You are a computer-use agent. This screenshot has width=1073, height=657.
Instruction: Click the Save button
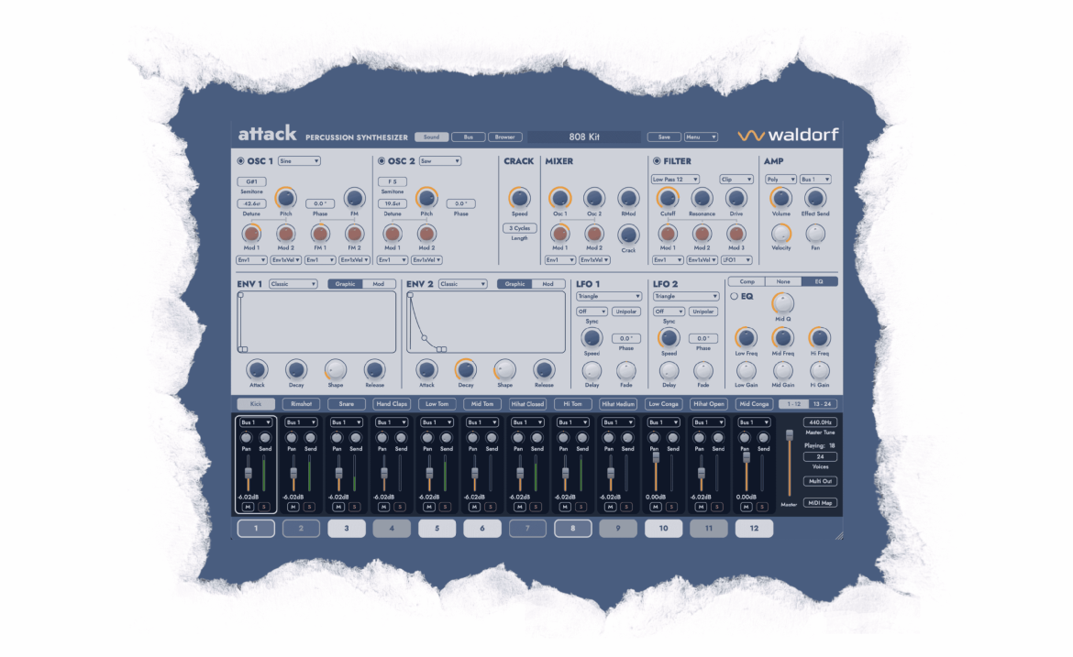pos(663,137)
